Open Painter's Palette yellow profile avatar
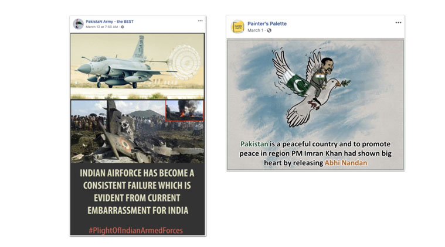445x247 pixels. (237, 27)
